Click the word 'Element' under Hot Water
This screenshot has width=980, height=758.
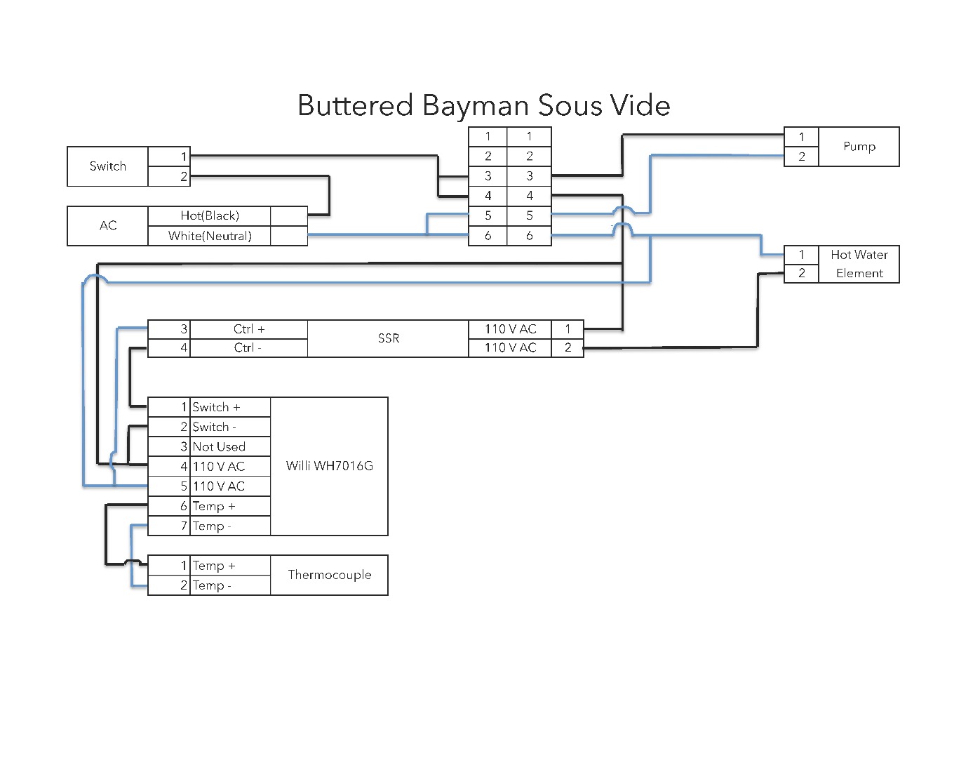pyautogui.click(x=859, y=274)
